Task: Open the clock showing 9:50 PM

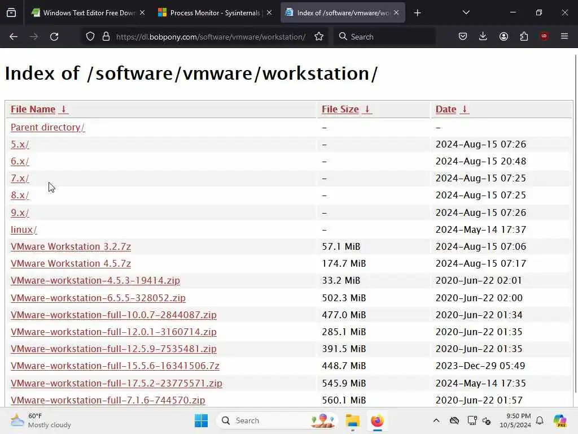Action: click(x=515, y=420)
